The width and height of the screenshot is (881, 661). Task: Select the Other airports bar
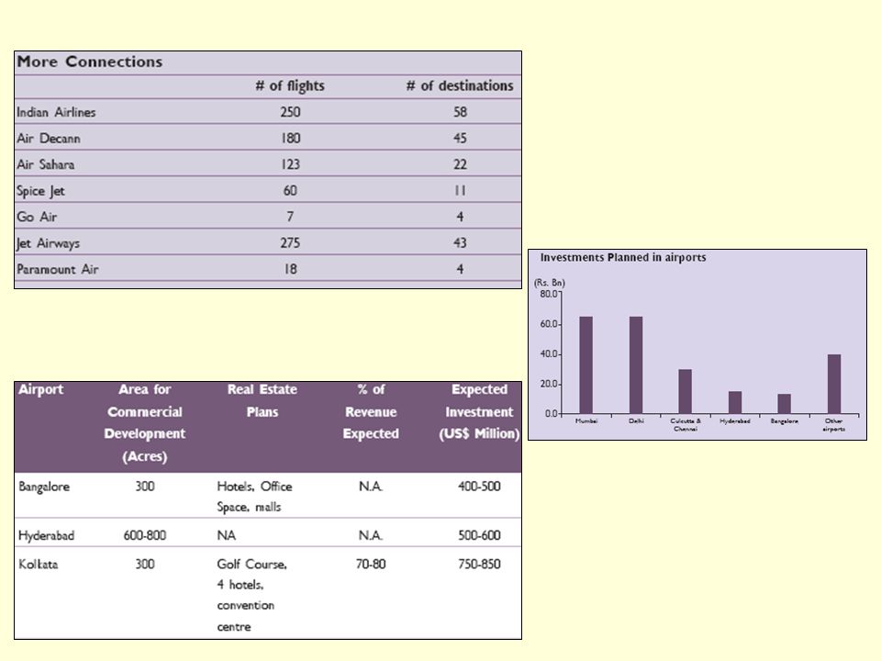click(x=834, y=384)
